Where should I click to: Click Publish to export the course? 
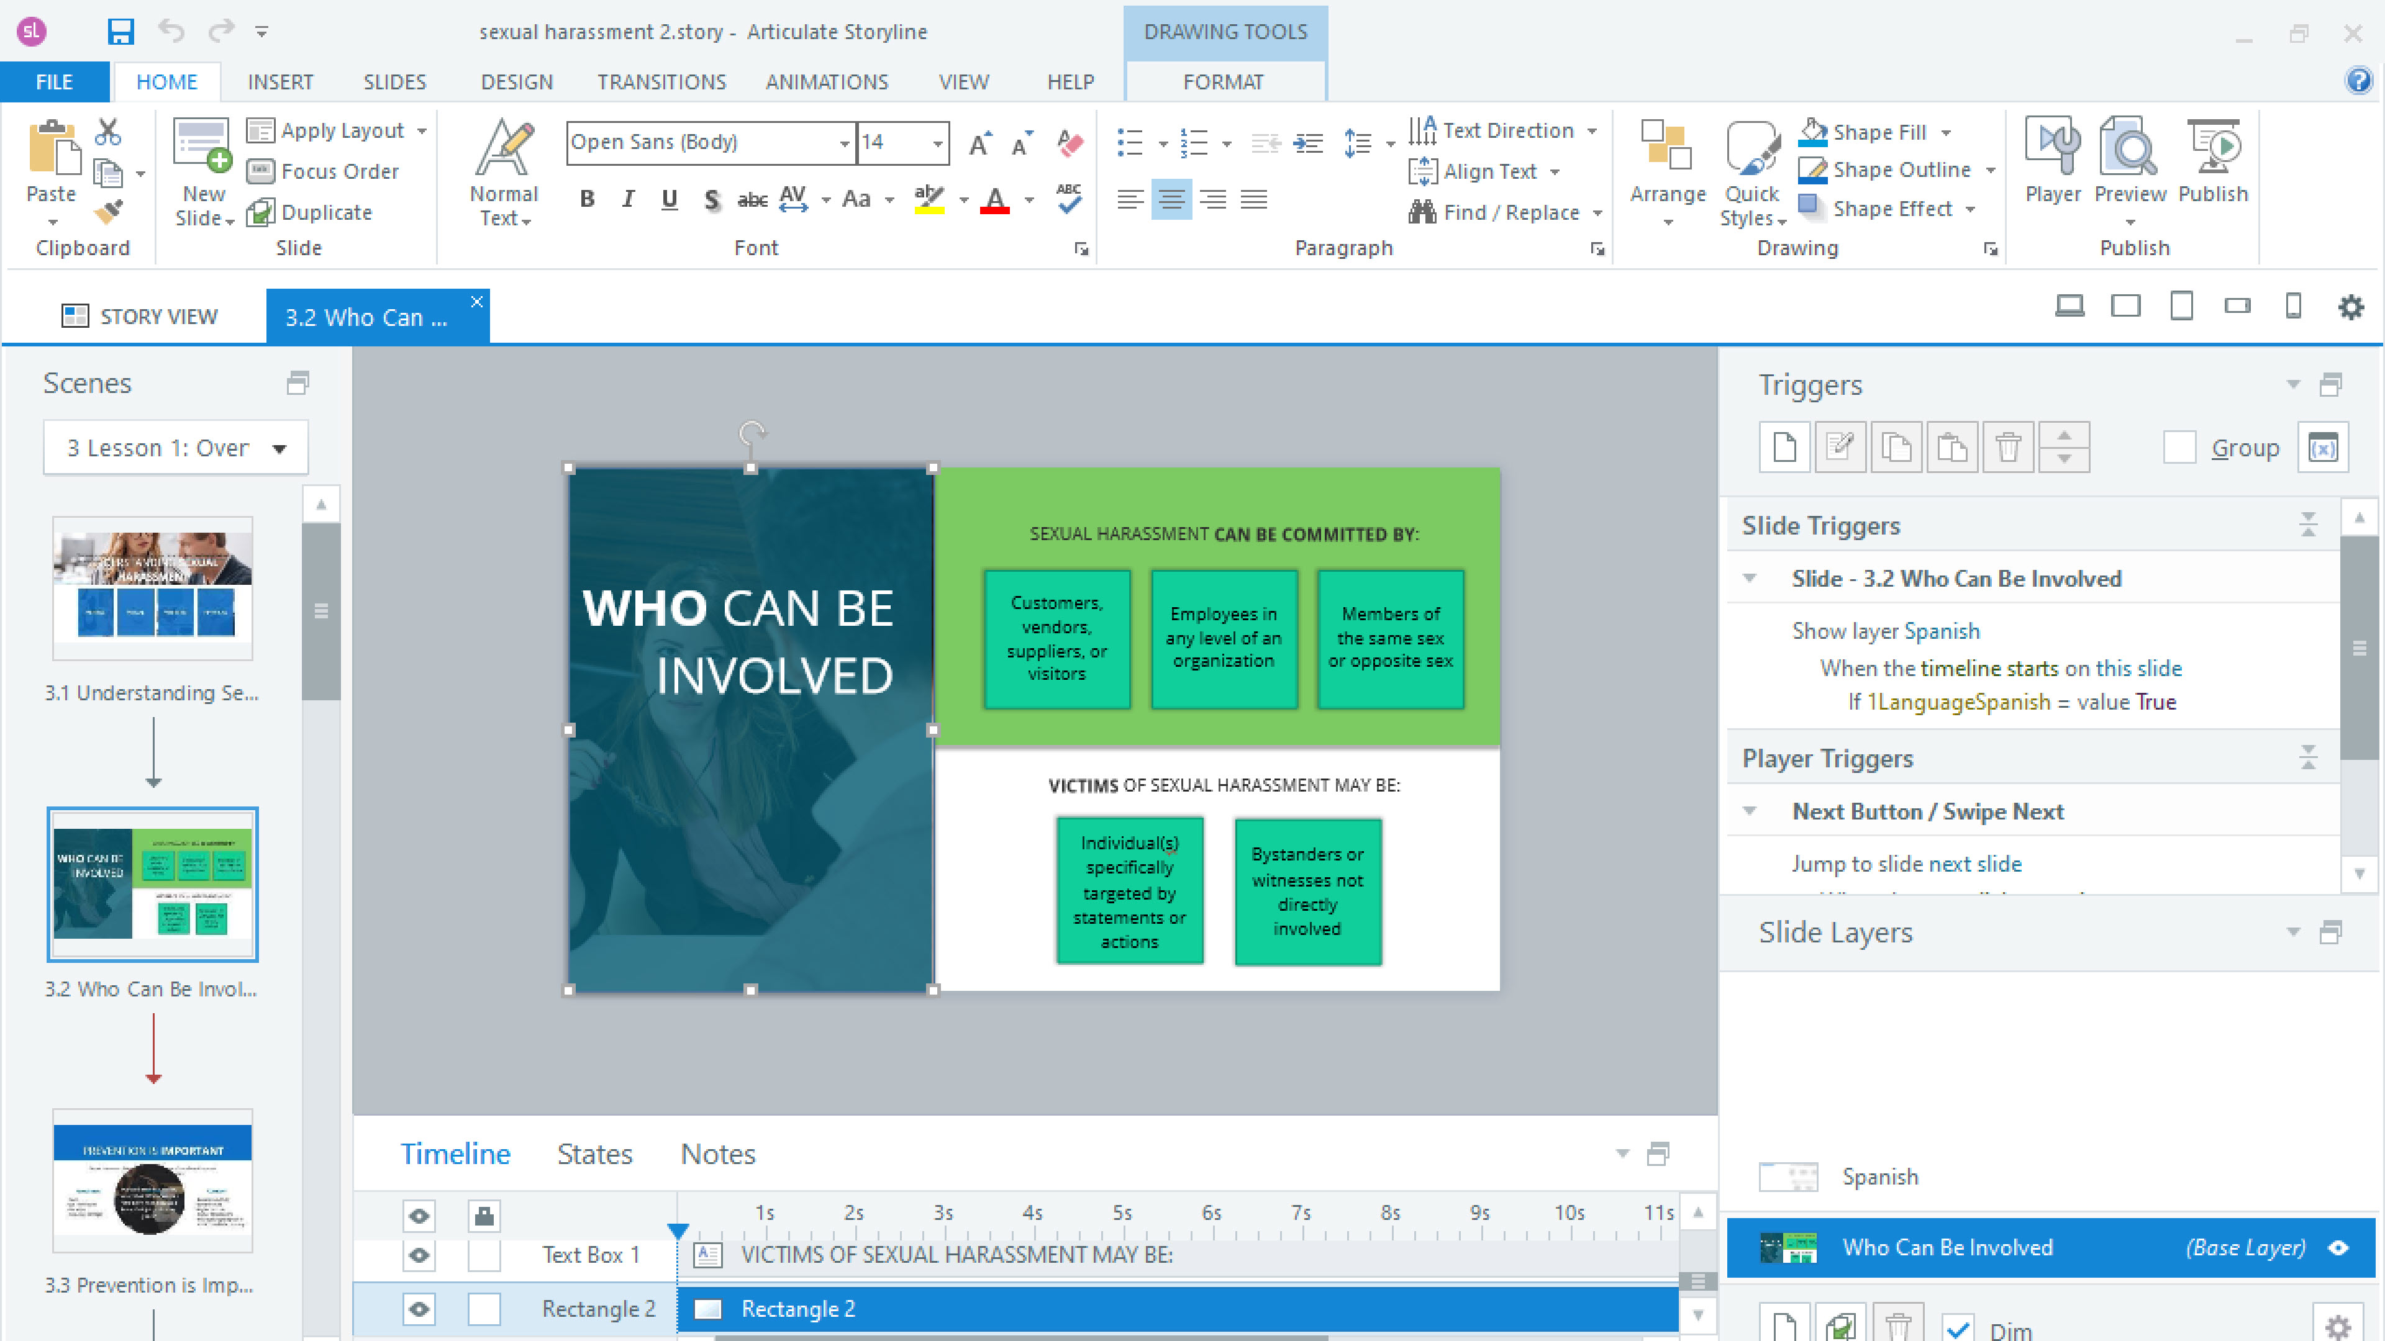pyautogui.click(x=2213, y=162)
